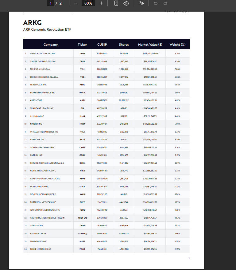236x270 pixels.
Task: Select COMPASS PATHWAYS PLC company name
Action: pyautogui.click(x=42, y=148)
